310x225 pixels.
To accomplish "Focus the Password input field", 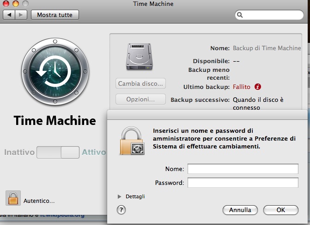I will [x=243, y=183].
